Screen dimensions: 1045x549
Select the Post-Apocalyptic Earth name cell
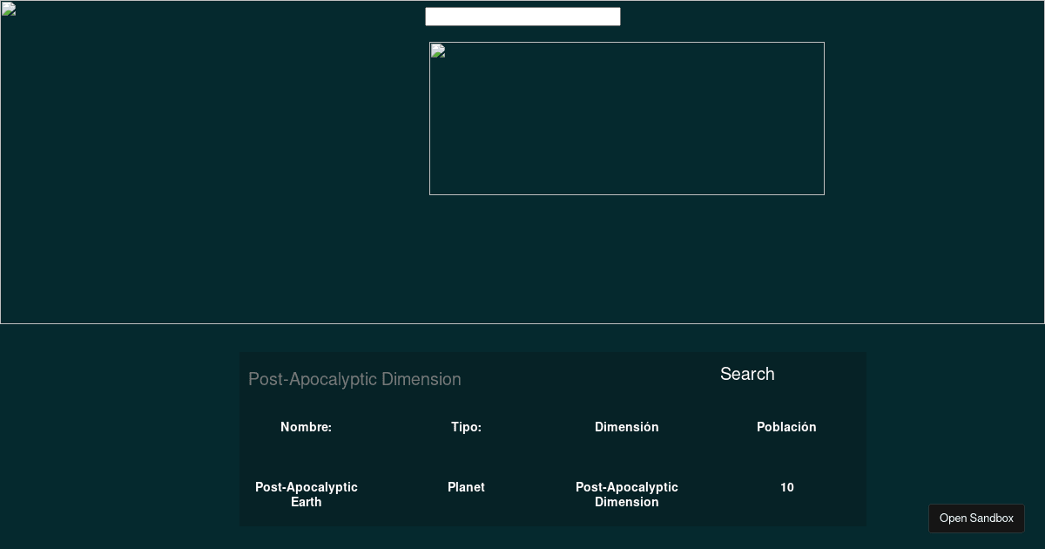click(307, 495)
